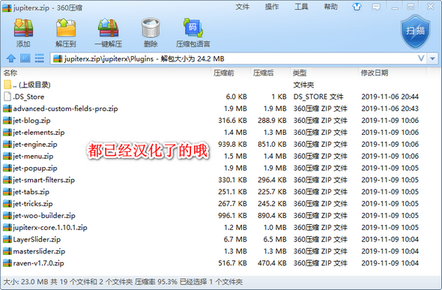Click the jet-blog.zip archive icon
Screen dimensions: 442x290
pyautogui.click(x=7, y=121)
